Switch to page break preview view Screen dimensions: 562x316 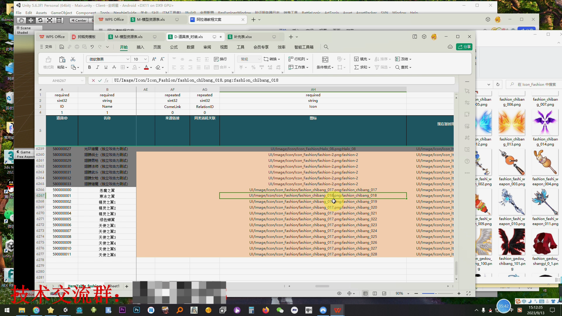pyautogui.click(x=375, y=293)
